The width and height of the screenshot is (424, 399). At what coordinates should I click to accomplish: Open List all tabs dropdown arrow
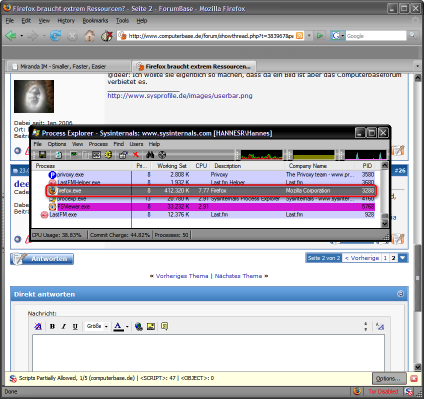coord(417,66)
